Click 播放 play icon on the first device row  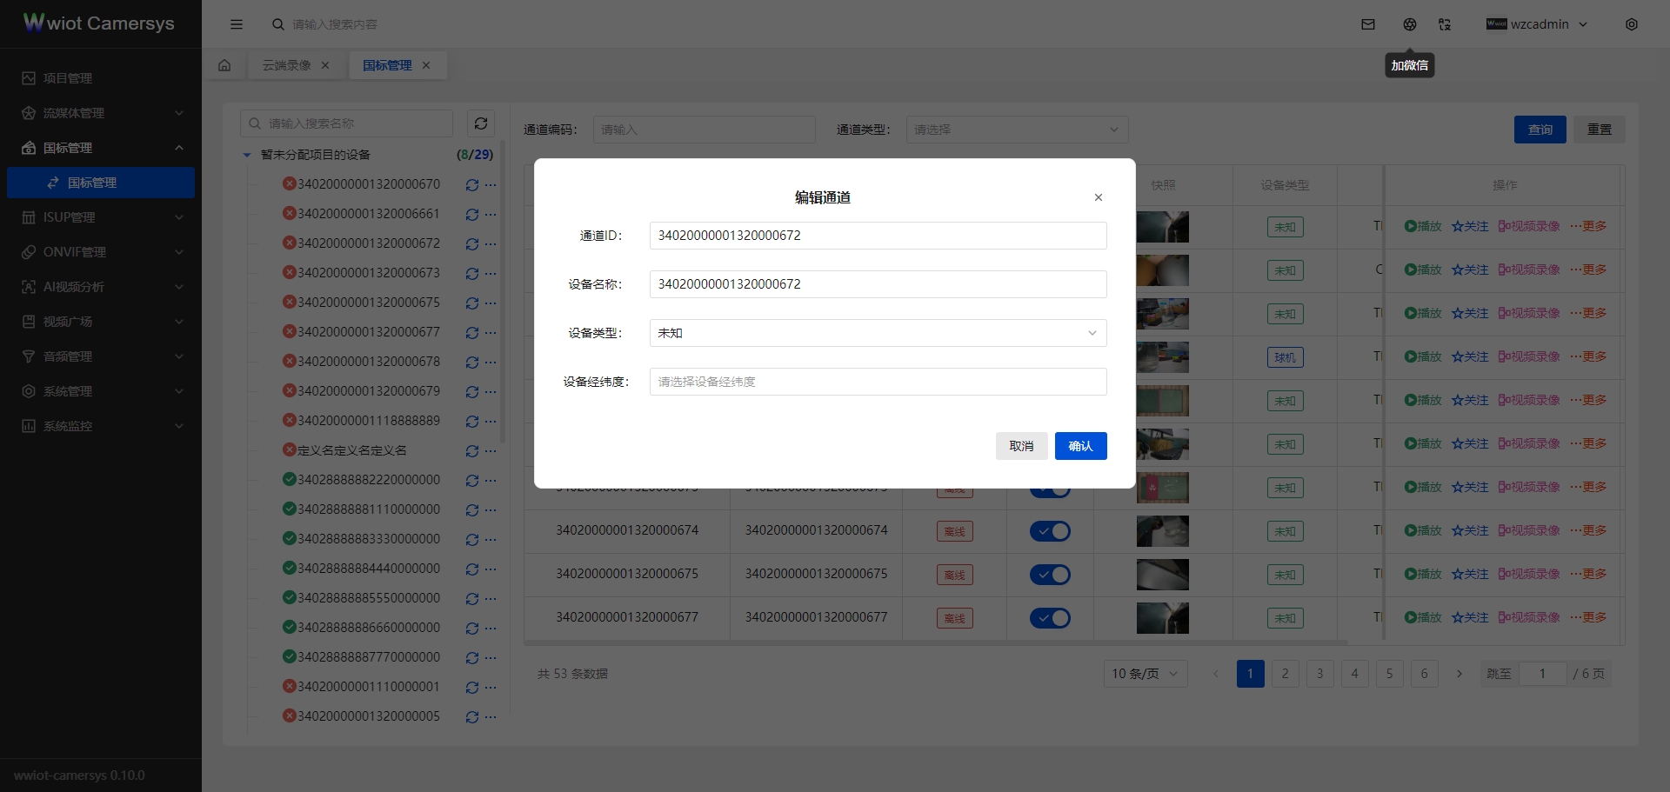[1421, 226]
